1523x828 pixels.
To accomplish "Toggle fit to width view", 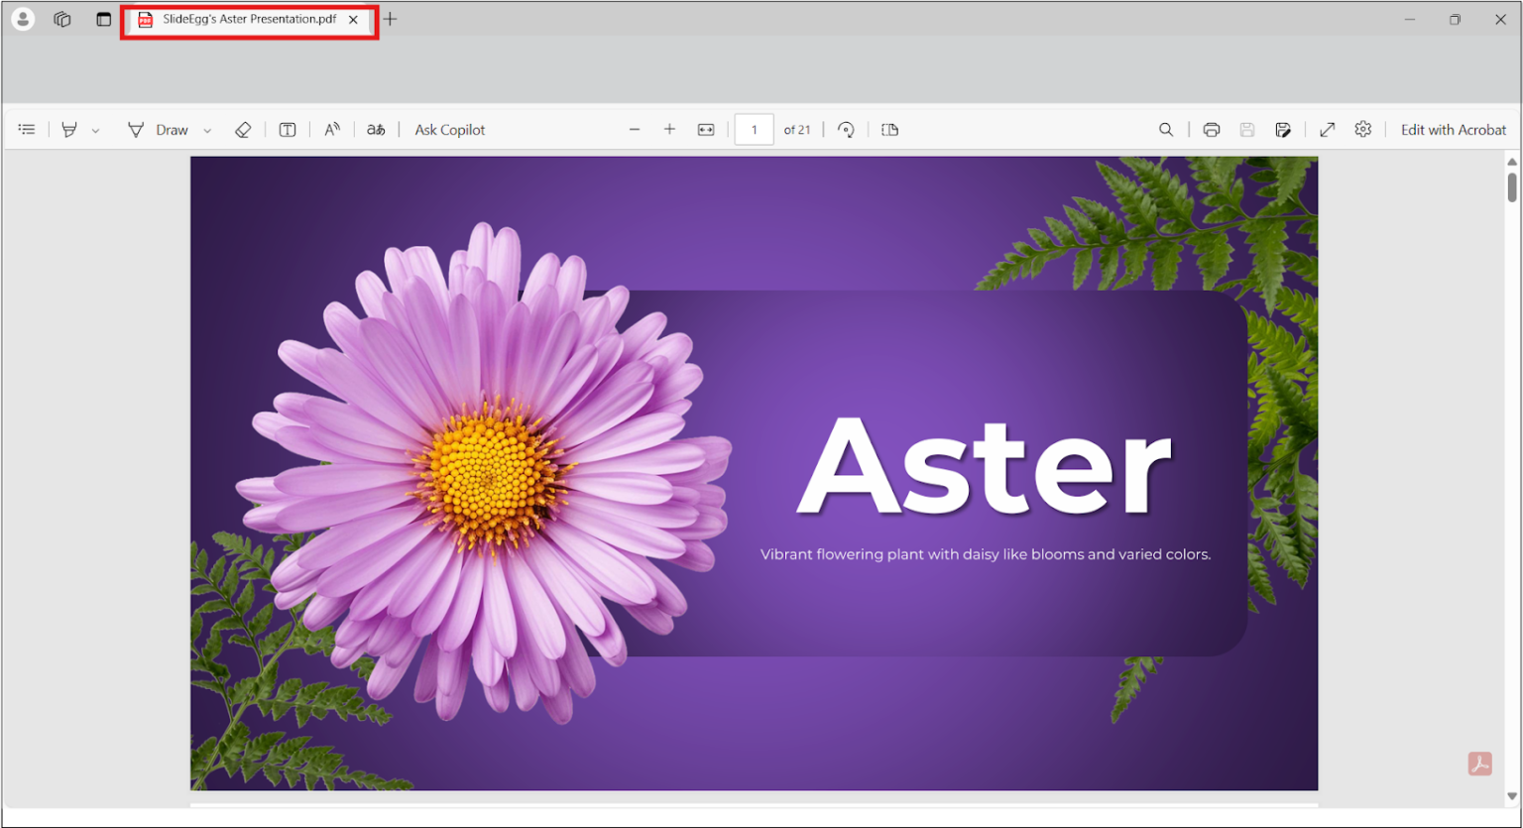I will coord(706,130).
